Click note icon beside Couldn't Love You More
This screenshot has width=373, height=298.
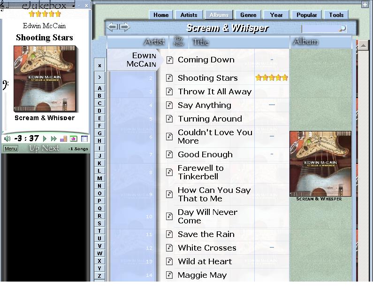(x=169, y=137)
